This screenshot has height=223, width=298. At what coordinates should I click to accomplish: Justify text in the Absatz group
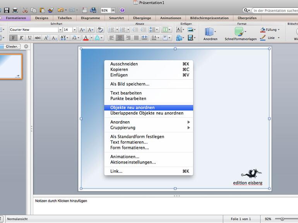pyautogui.click(x=136, y=38)
